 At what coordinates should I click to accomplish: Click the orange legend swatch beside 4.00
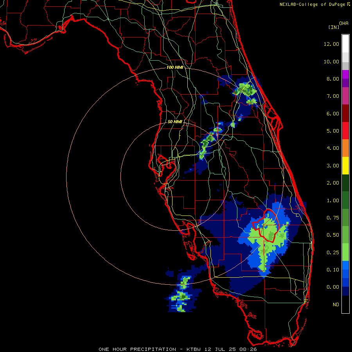(345, 148)
